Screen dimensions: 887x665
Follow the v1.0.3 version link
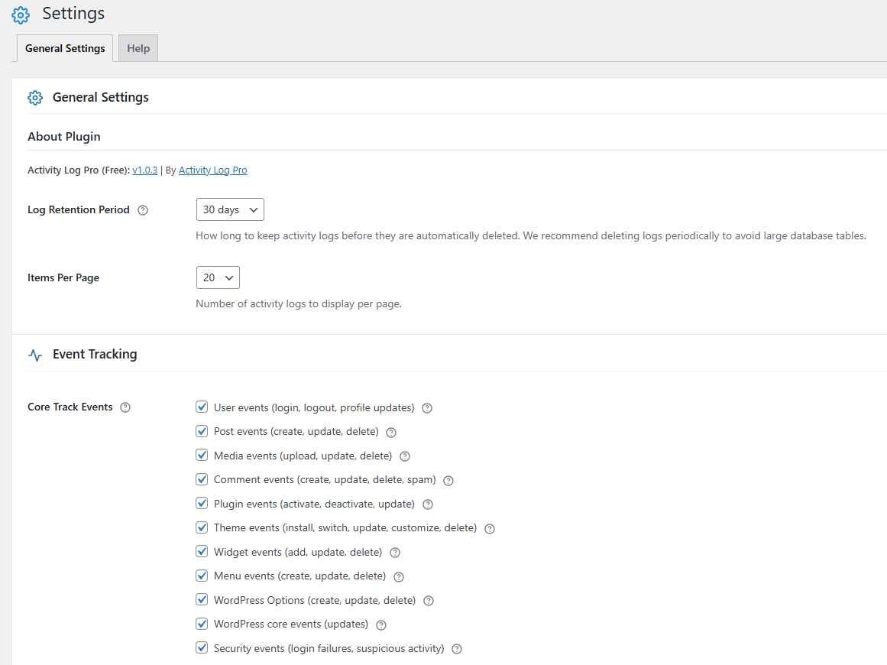coord(145,170)
